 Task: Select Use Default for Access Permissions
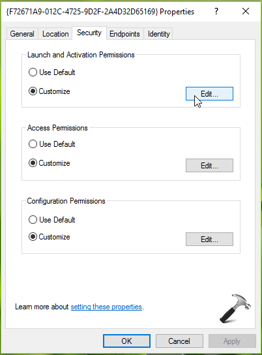click(51, 144)
